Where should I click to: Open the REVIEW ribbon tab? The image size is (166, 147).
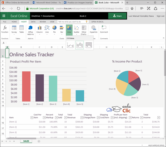(x=43, y=21)
